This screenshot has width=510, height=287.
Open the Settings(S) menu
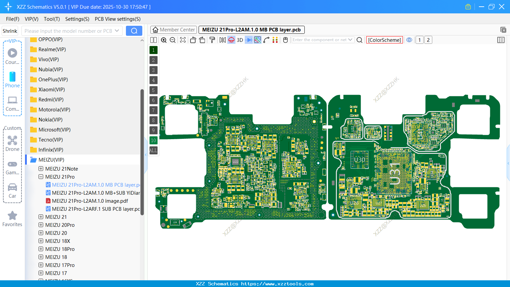coord(77,19)
